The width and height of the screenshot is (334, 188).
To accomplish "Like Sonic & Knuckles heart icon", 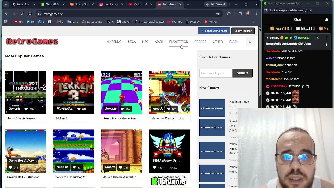I will (x=122, y=109).
